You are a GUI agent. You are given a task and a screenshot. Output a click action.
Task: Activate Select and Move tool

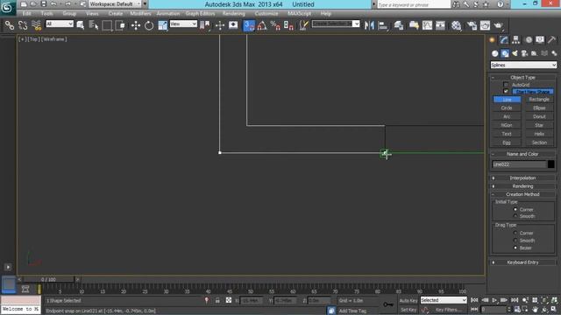[x=136, y=25]
